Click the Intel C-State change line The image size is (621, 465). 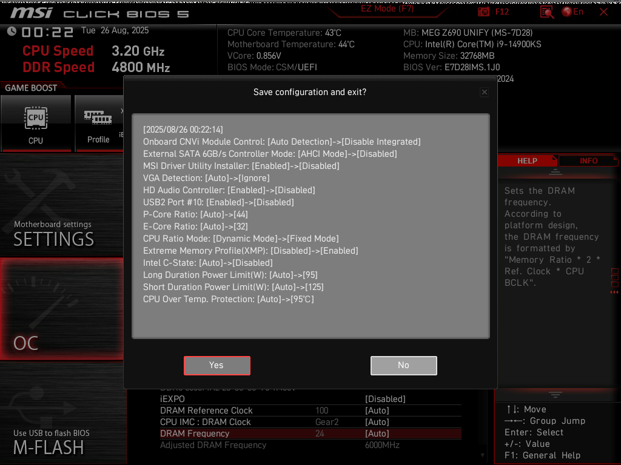(x=207, y=263)
